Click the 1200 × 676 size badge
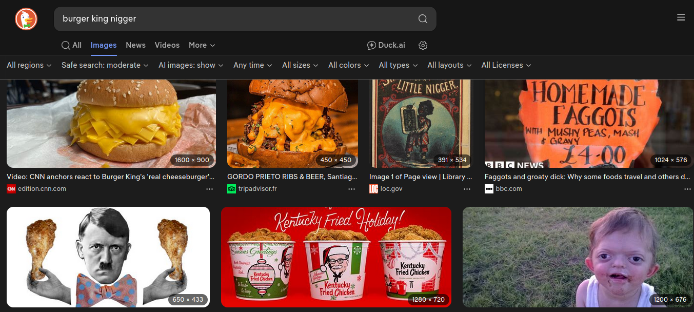Viewport: 694px width, 312px height. tap(670, 300)
